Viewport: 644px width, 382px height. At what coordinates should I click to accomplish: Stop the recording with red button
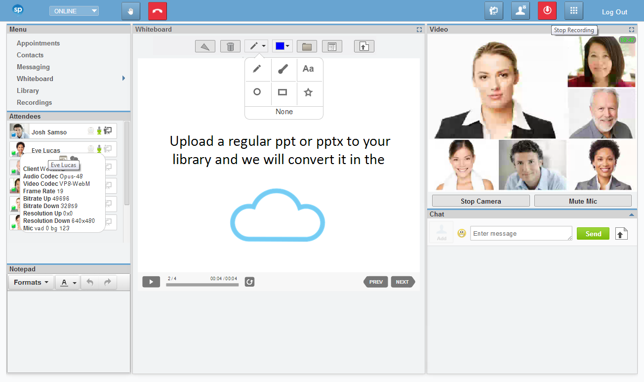click(x=547, y=11)
